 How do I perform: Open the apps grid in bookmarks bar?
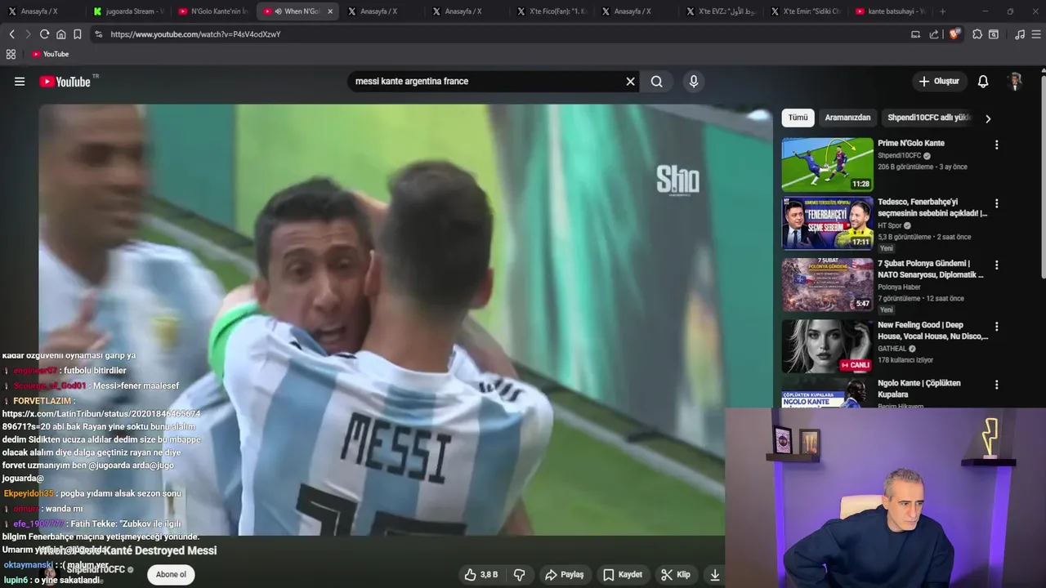click(x=11, y=54)
